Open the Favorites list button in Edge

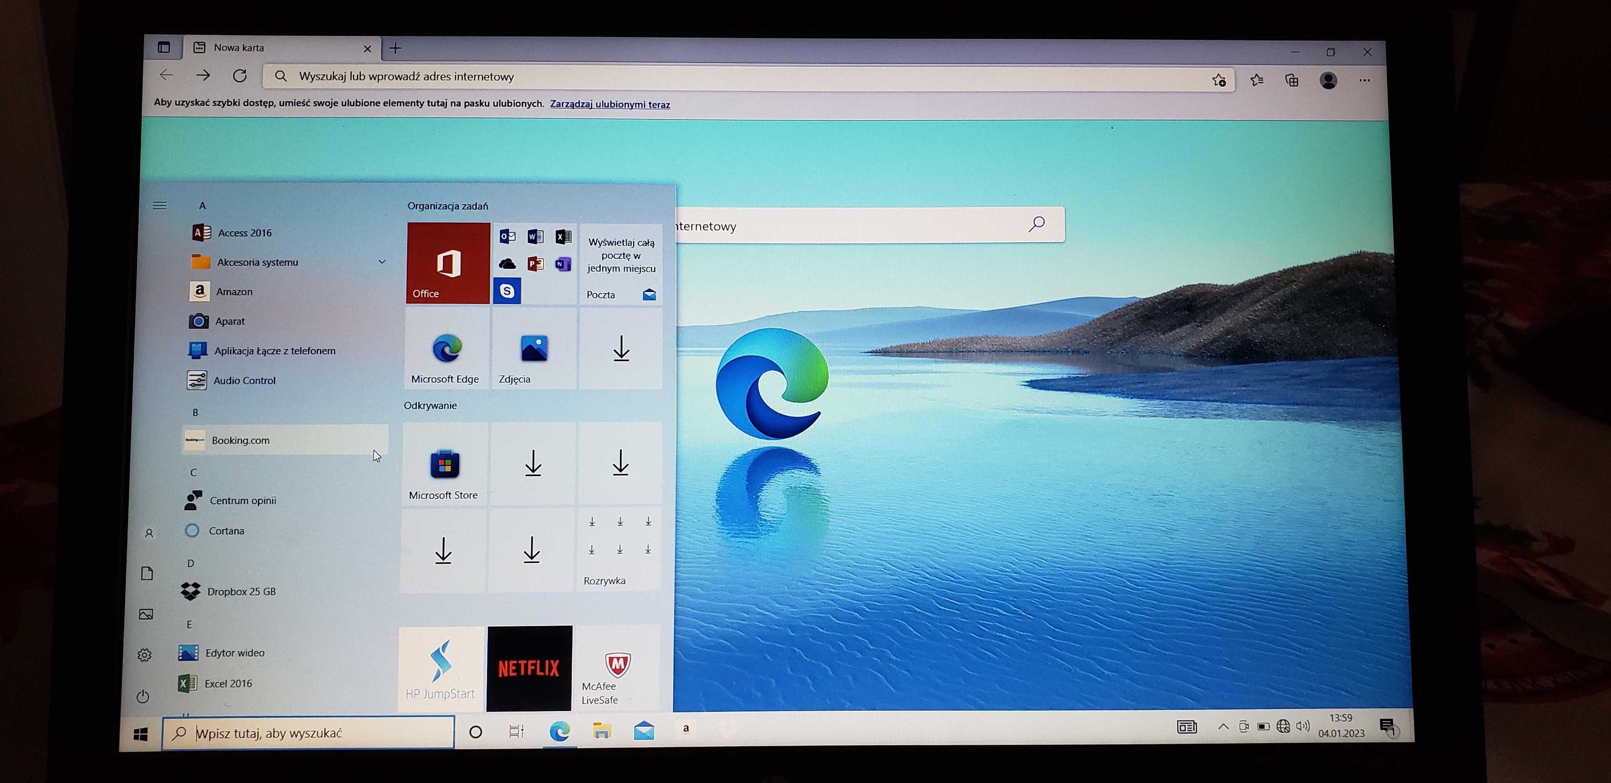(1257, 80)
